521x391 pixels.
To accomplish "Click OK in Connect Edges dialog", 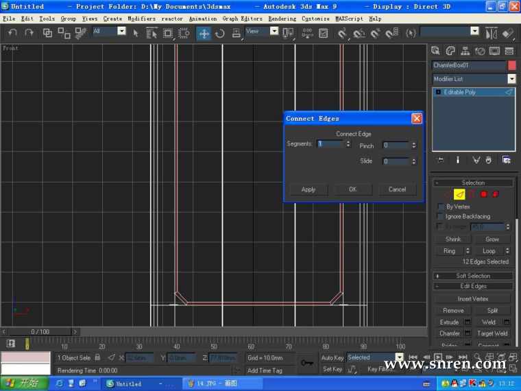I will [352, 189].
